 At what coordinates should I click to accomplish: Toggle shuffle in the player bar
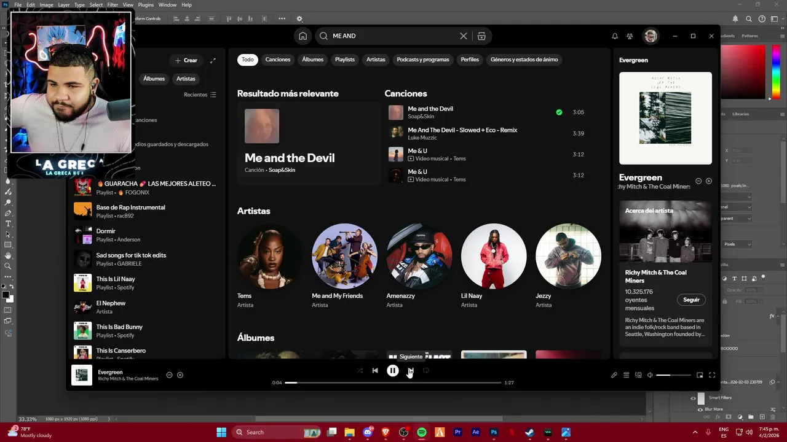pos(360,371)
